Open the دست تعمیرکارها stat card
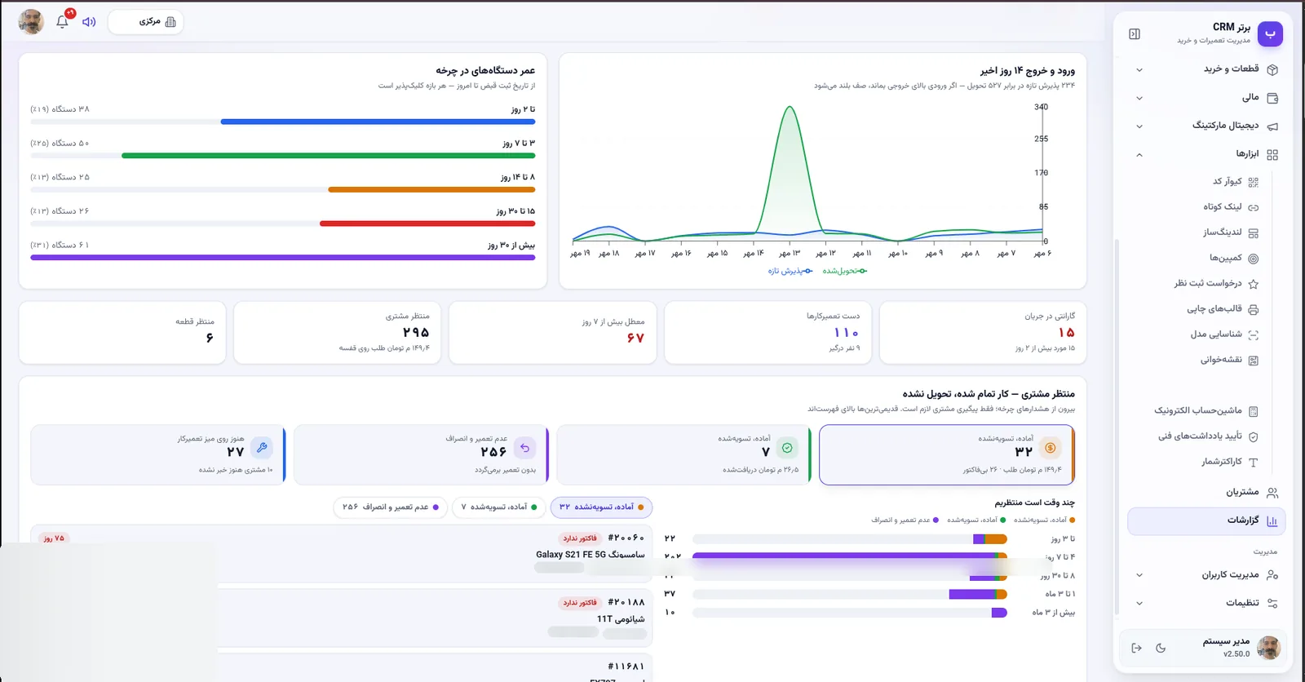 pos(768,333)
